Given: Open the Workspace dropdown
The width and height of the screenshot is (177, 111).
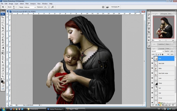Looking at the screenshot, I should tap(115, 7).
